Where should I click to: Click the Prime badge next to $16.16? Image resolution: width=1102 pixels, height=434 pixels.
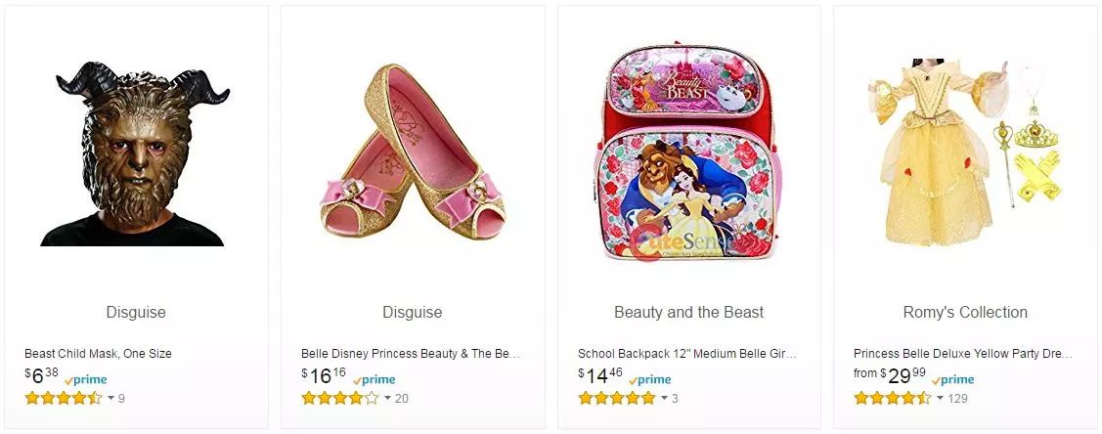coord(375,379)
